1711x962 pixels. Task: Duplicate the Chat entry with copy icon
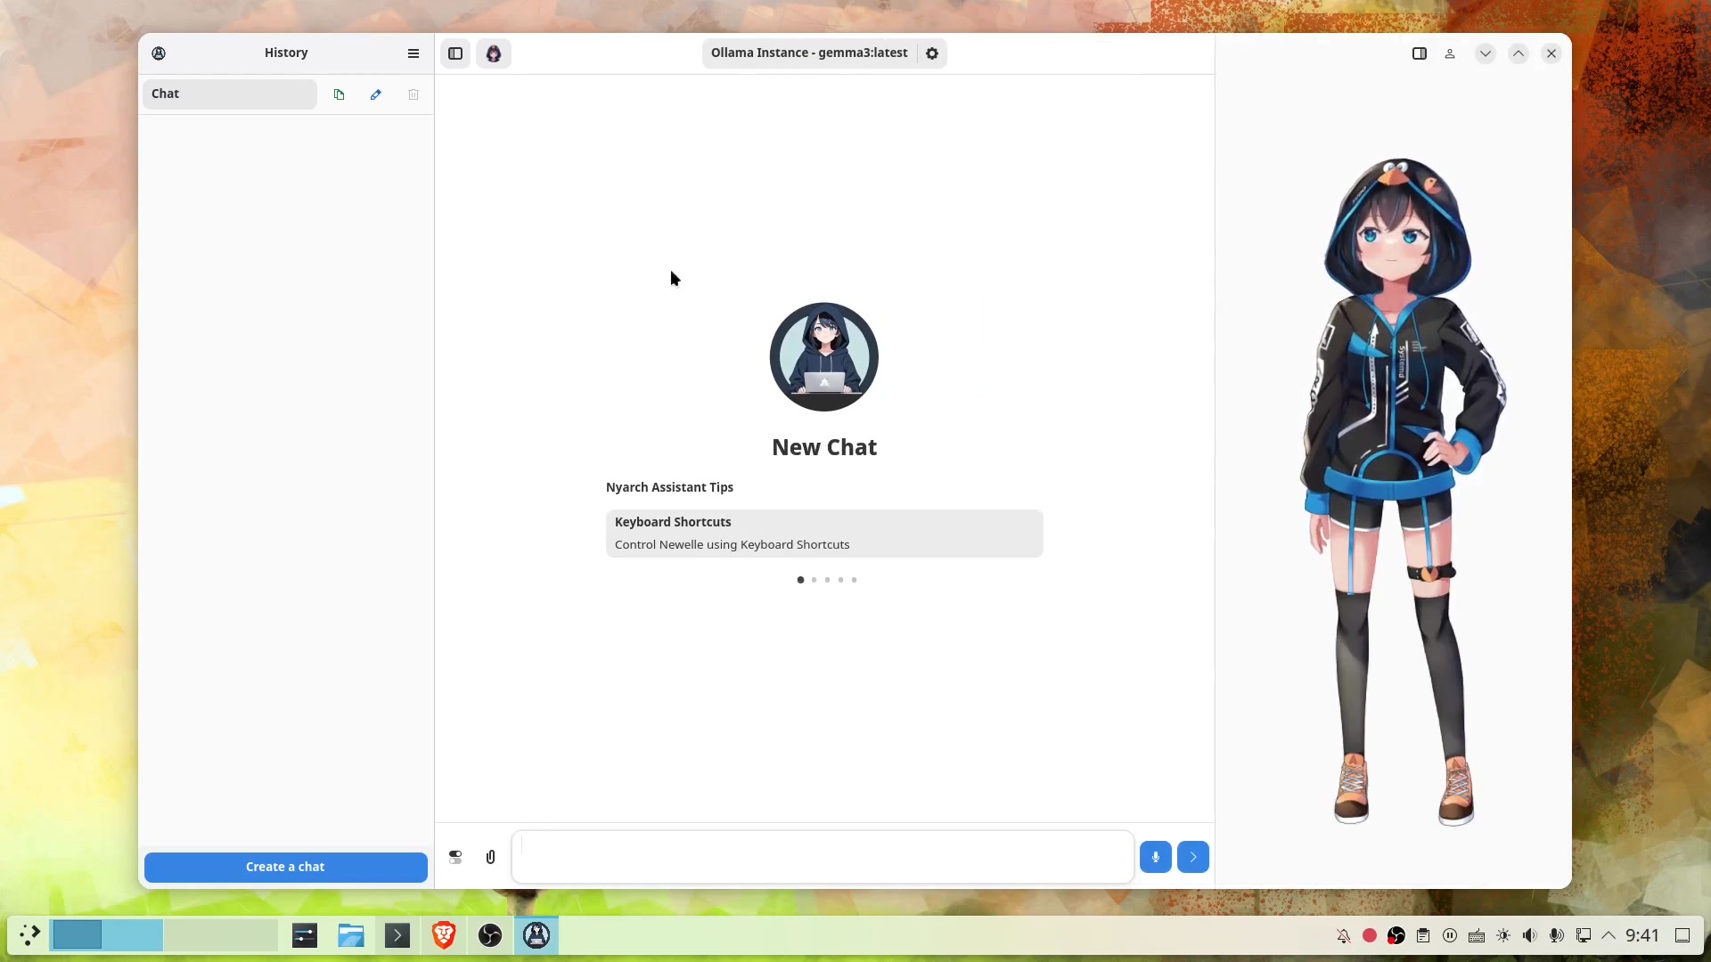click(x=339, y=94)
